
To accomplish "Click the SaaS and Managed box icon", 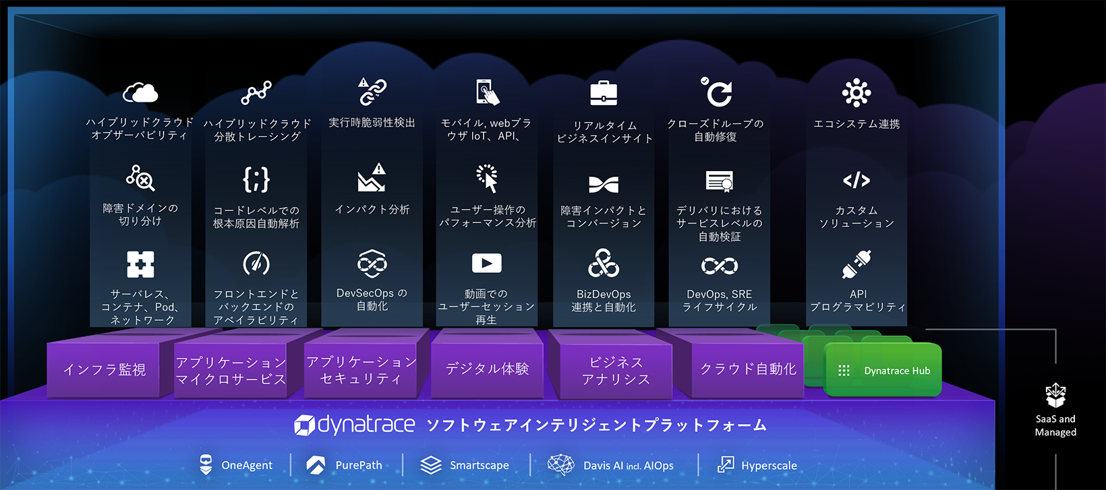I will pos(1055,395).
